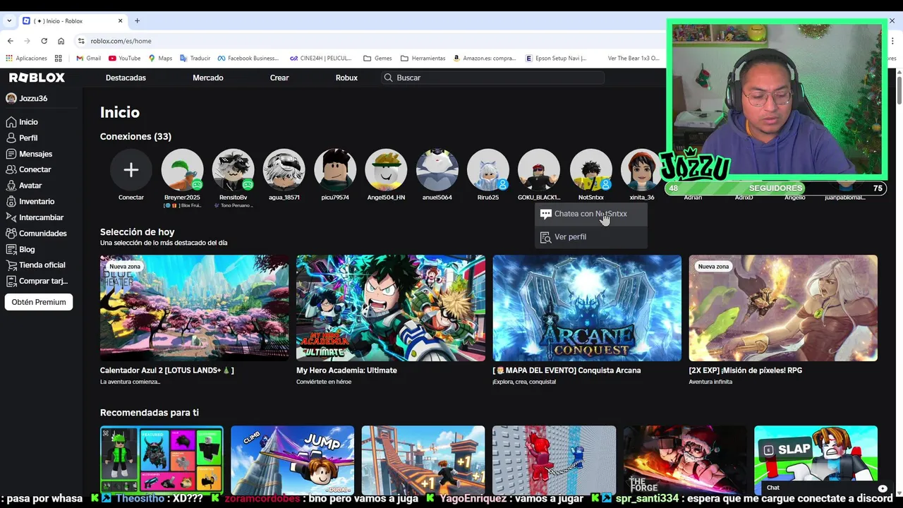Click the Inicio sidebar house icon
Viewport: 903px width, 508px height.
coord(11,122)
